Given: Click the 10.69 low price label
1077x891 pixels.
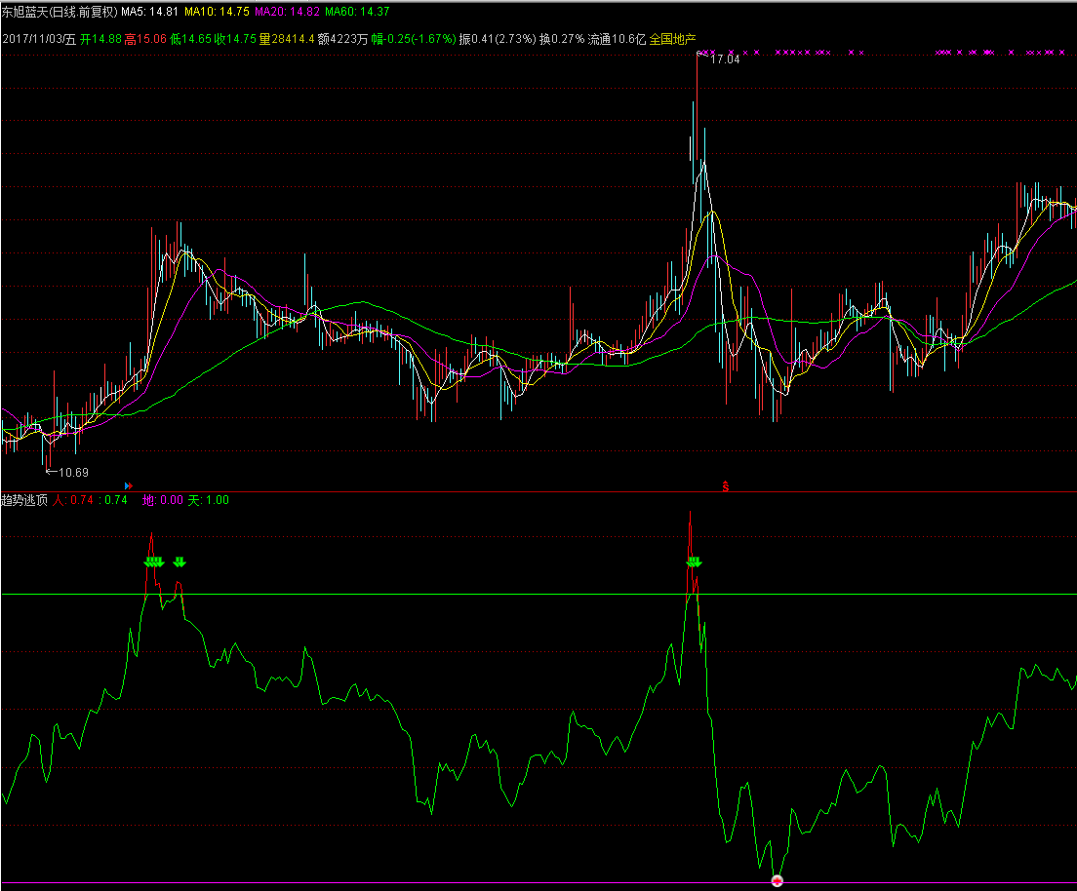Looking at the screenshot, I should click(x=73, y=472).
